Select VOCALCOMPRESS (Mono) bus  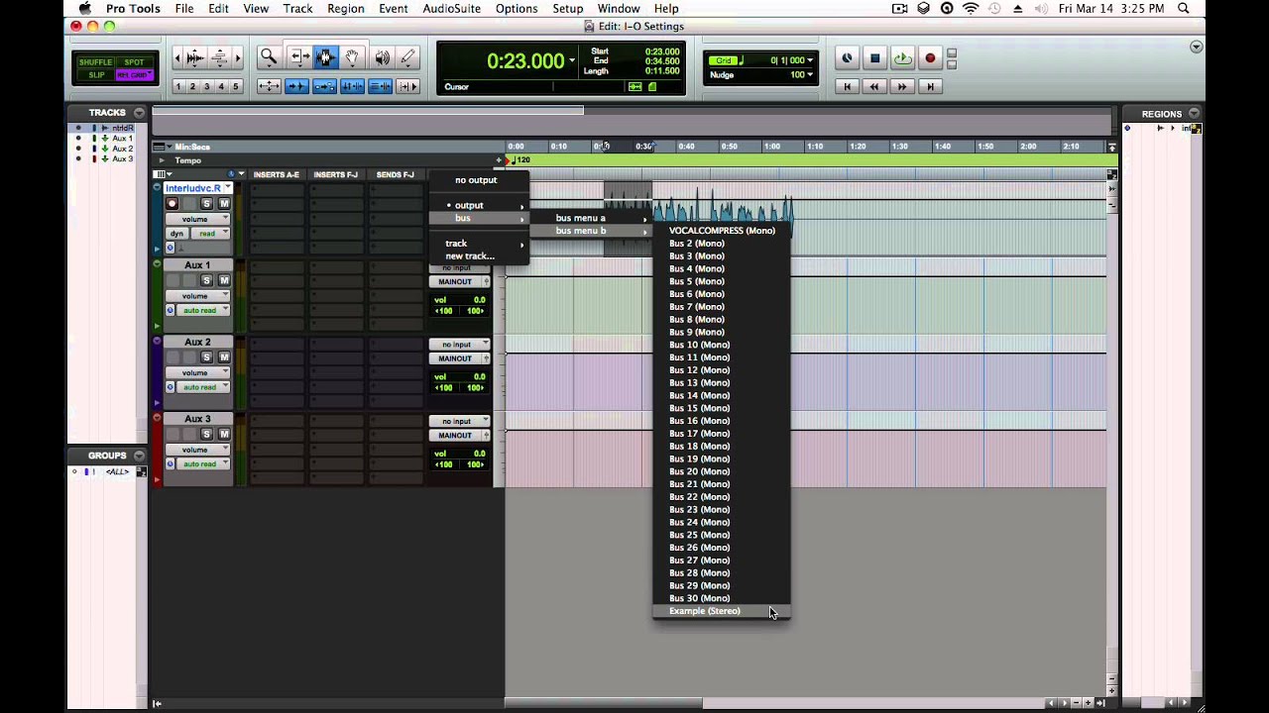tap(722, 231)
